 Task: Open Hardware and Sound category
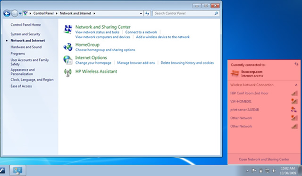click(26, 47)
